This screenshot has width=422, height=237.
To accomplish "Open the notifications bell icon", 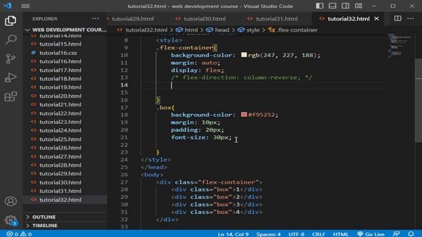I will pyautogui.click(x=411, y=234).
